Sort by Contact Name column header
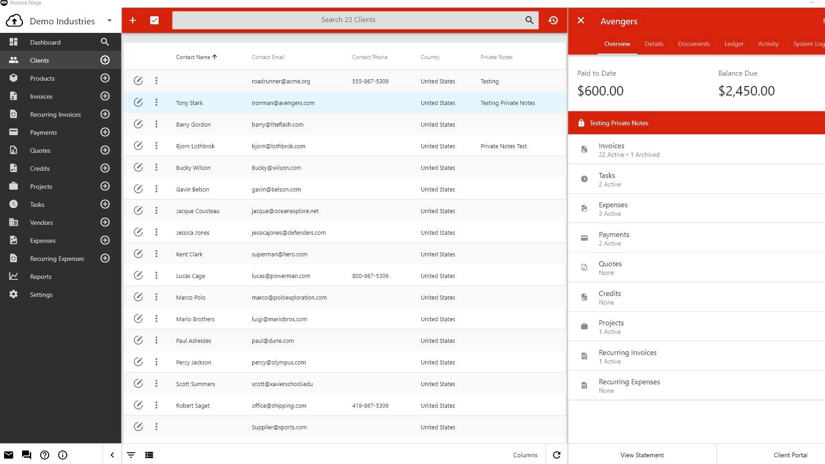 tap(196, 57)
